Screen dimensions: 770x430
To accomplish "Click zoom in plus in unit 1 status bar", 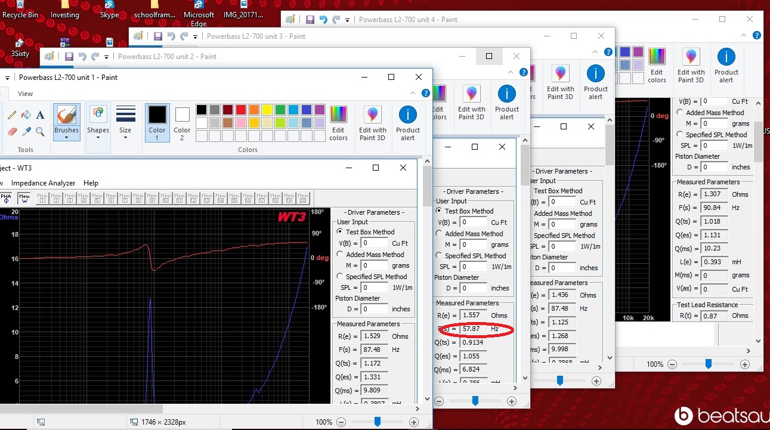I will pyautogui.click(x=415, y=422).
